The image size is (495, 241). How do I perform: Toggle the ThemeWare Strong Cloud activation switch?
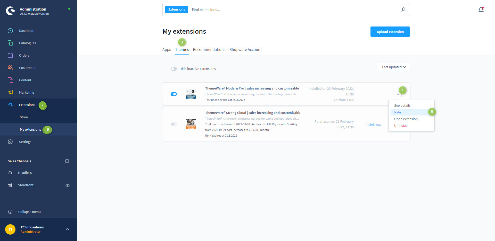[174, 124]
